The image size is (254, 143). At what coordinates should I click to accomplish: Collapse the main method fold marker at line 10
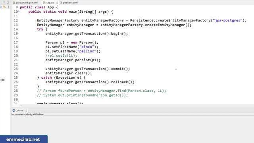click(x=19, y=12)
